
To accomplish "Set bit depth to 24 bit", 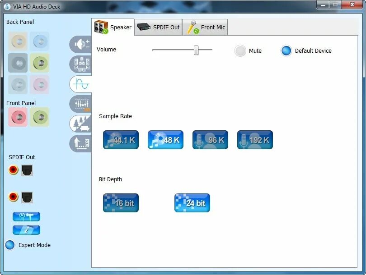I will [192, 203].
